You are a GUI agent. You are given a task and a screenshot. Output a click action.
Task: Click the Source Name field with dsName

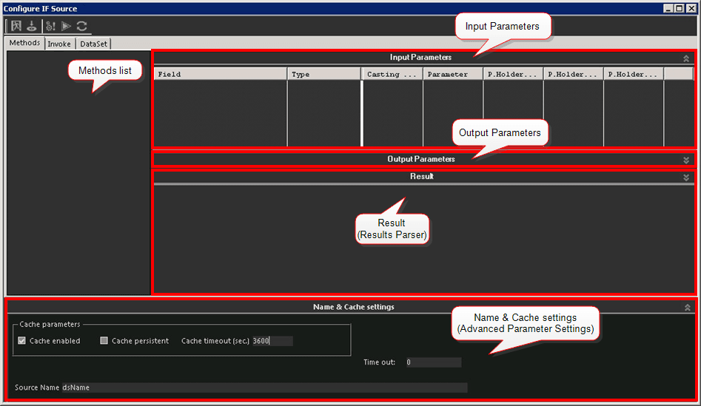(x=264, y=388)
